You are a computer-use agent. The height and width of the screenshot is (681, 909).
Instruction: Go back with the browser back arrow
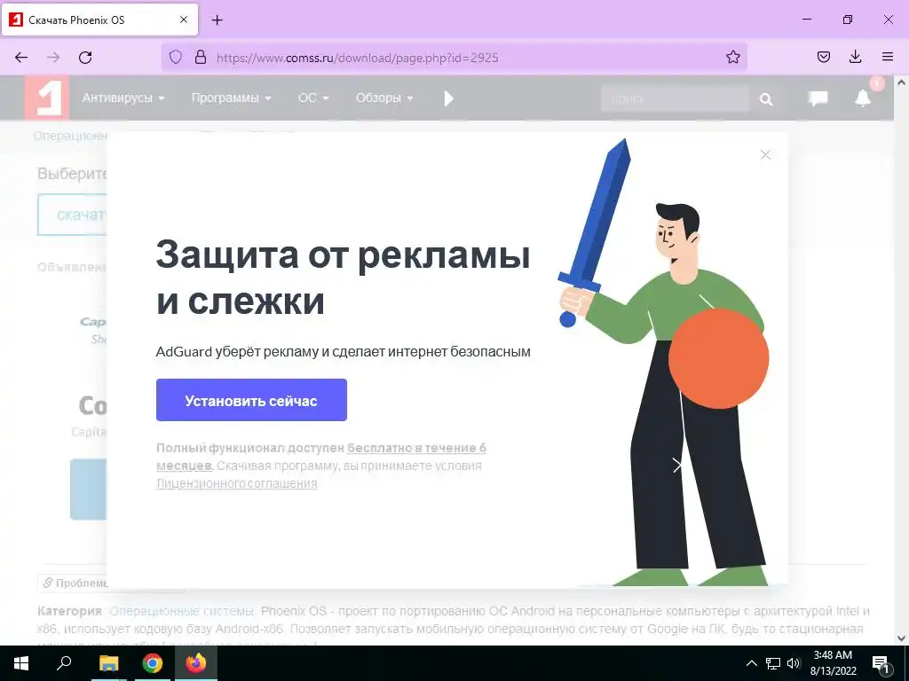click(x=21, y=58)
